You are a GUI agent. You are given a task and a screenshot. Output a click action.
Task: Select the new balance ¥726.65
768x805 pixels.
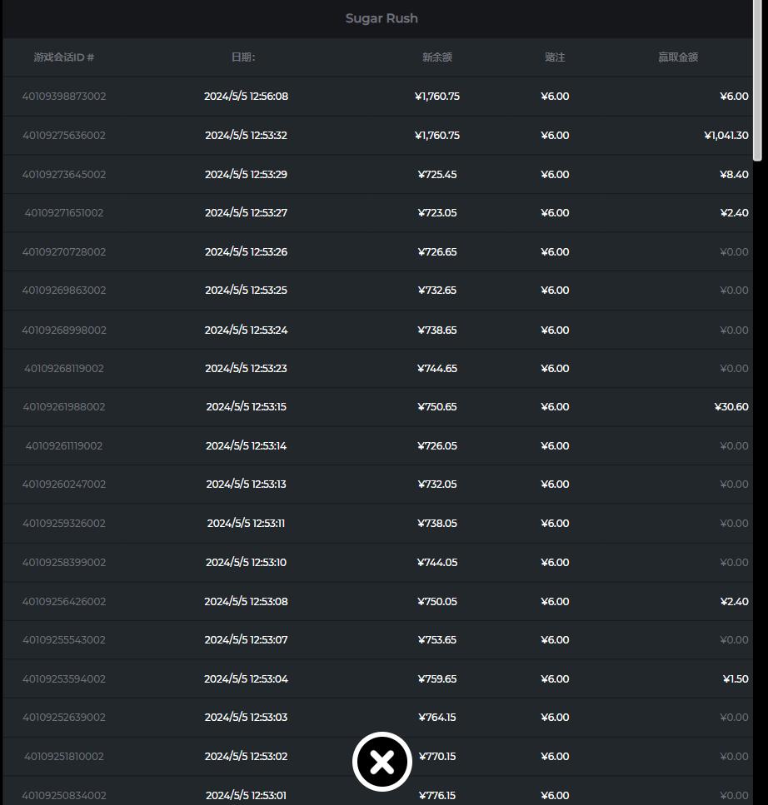[437, 251]
